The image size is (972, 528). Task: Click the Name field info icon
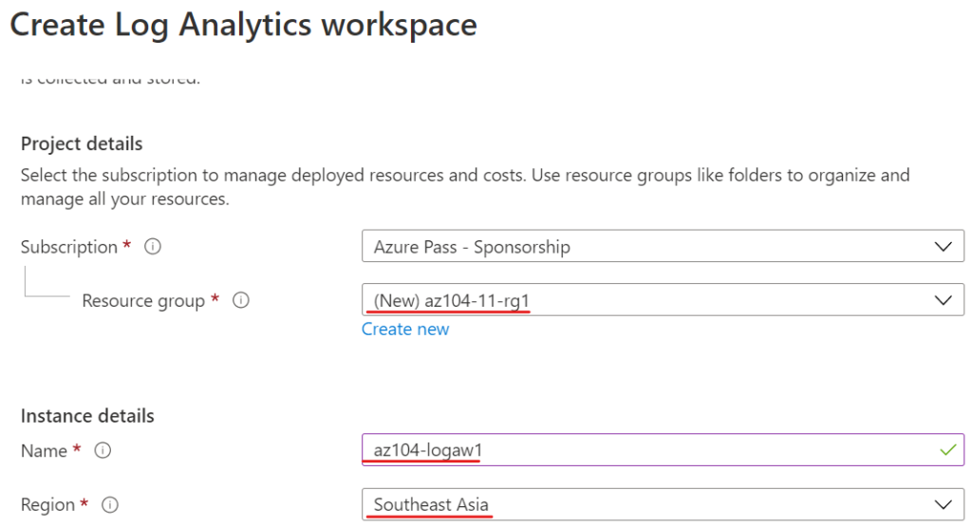pyautogui.click(x=103, y=450)
